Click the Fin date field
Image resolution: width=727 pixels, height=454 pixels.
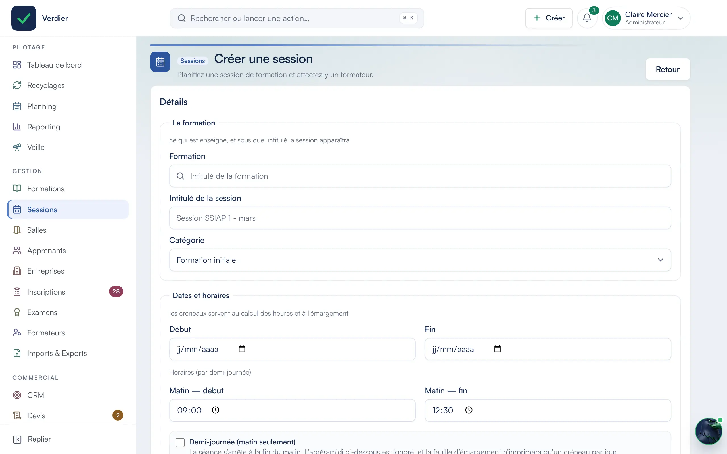point(548,349)
